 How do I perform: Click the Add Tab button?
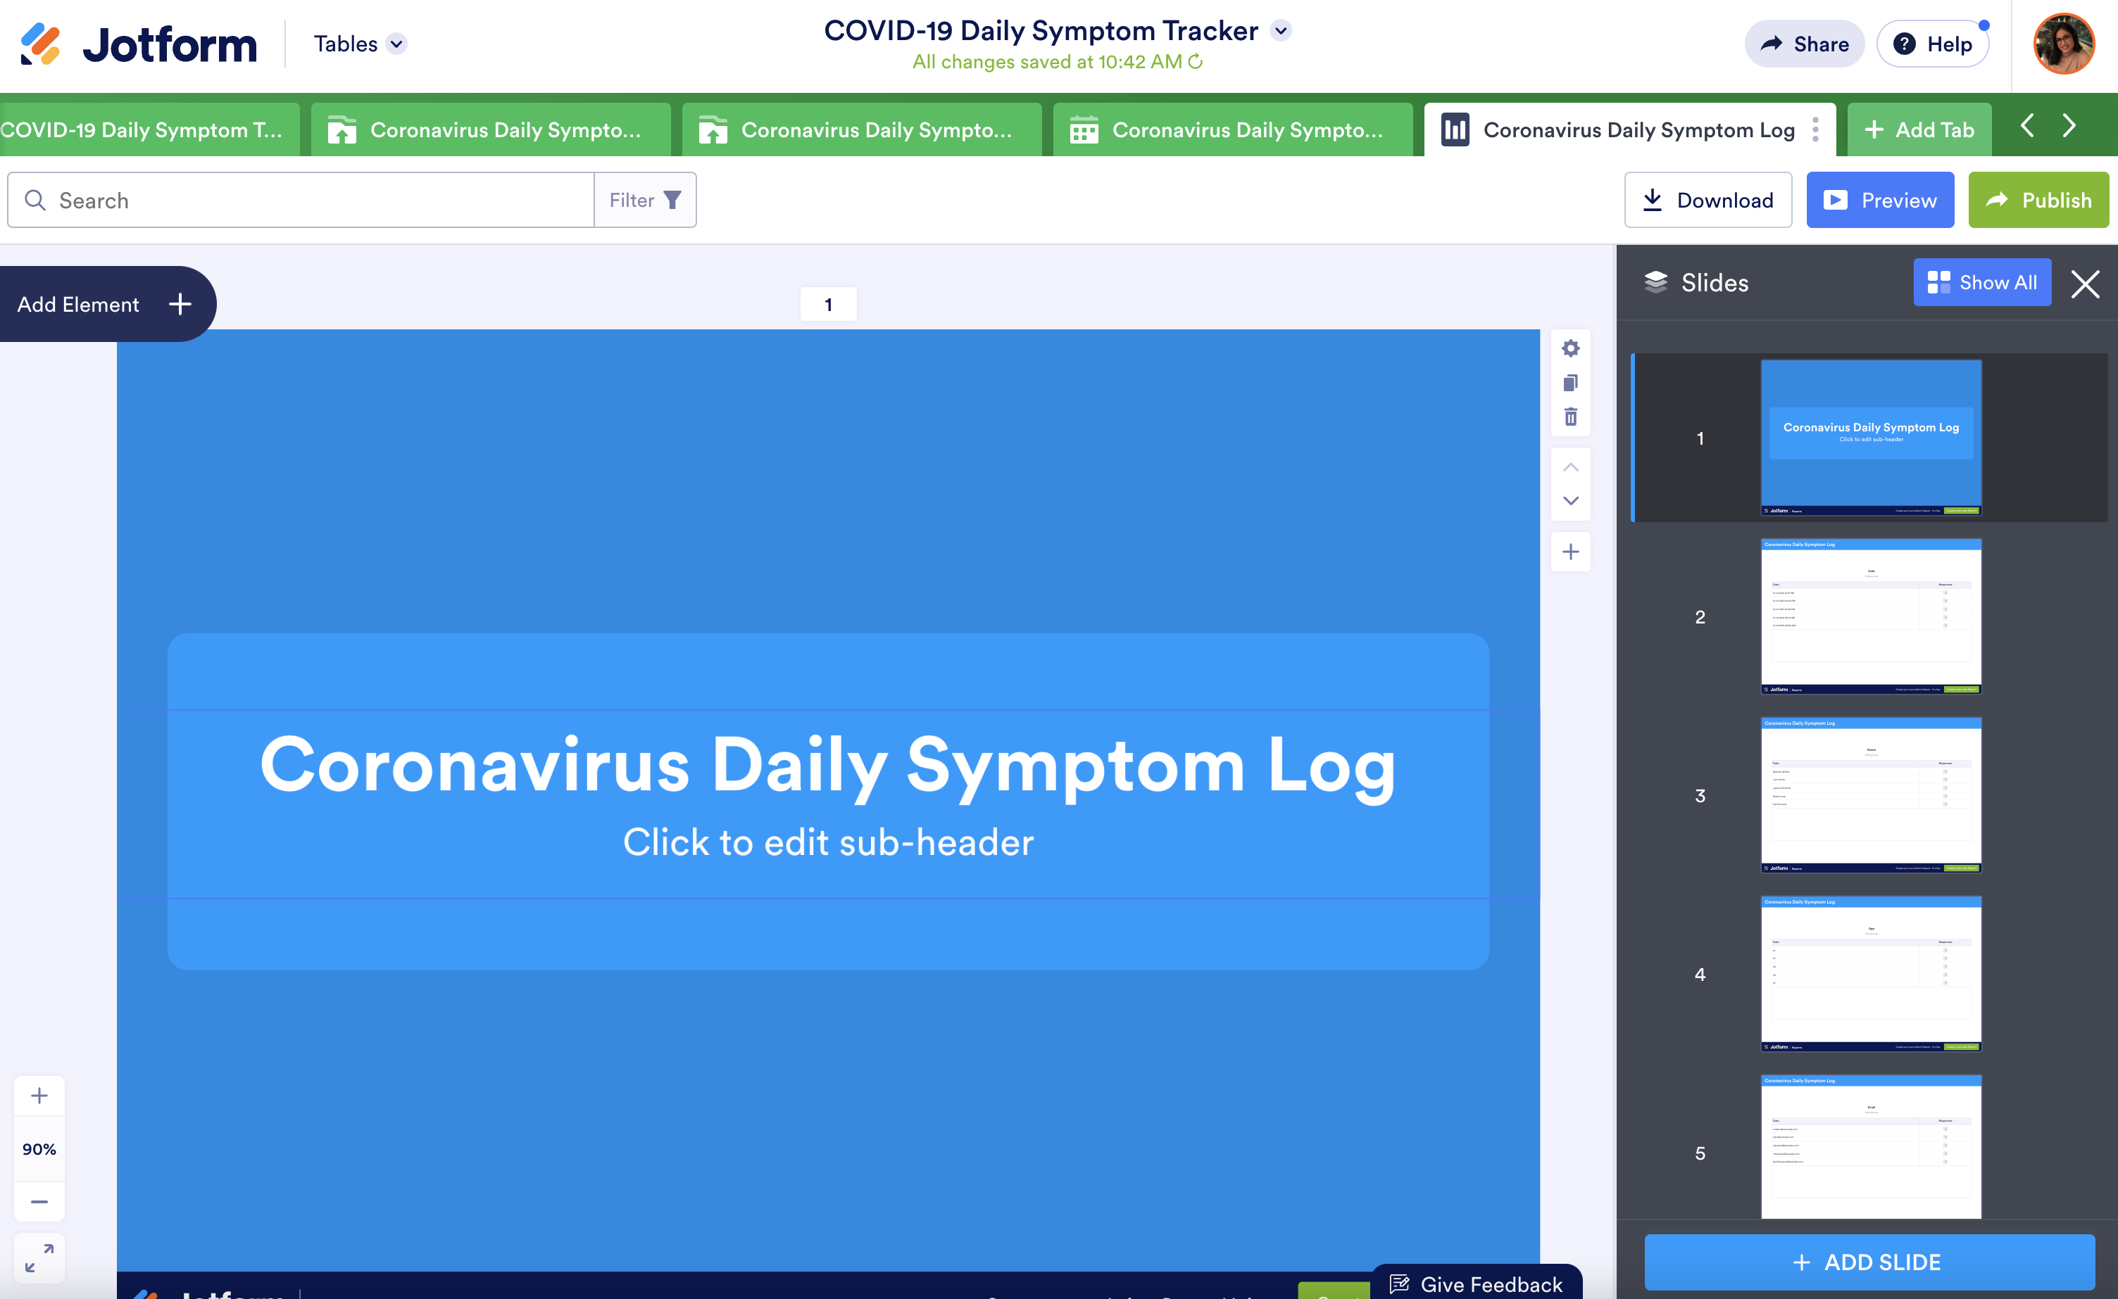[1919, 129]
